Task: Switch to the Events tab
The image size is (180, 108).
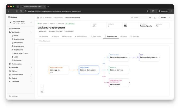Action: [124, 36]
